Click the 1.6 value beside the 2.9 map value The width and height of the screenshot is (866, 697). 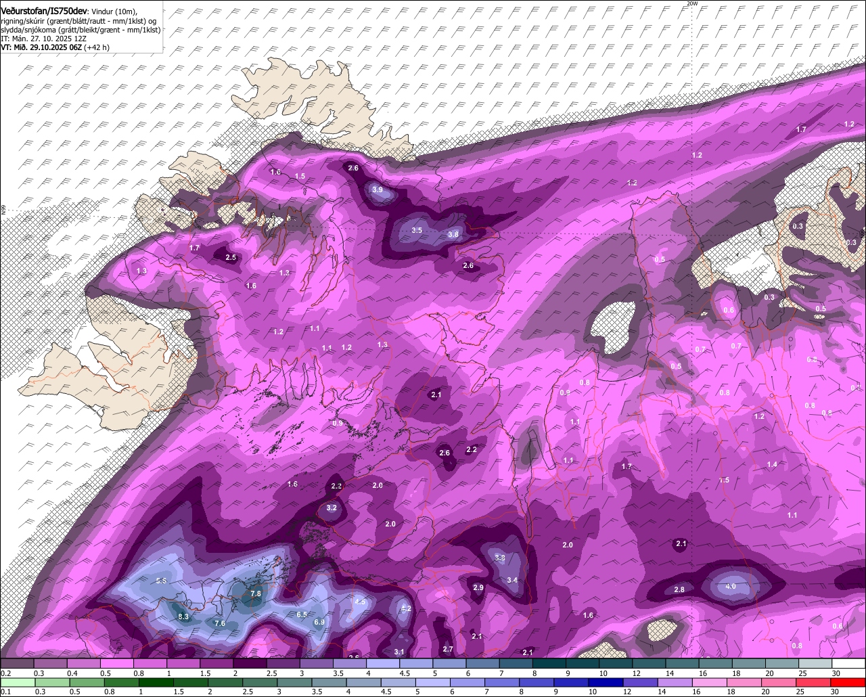point(588,615)
